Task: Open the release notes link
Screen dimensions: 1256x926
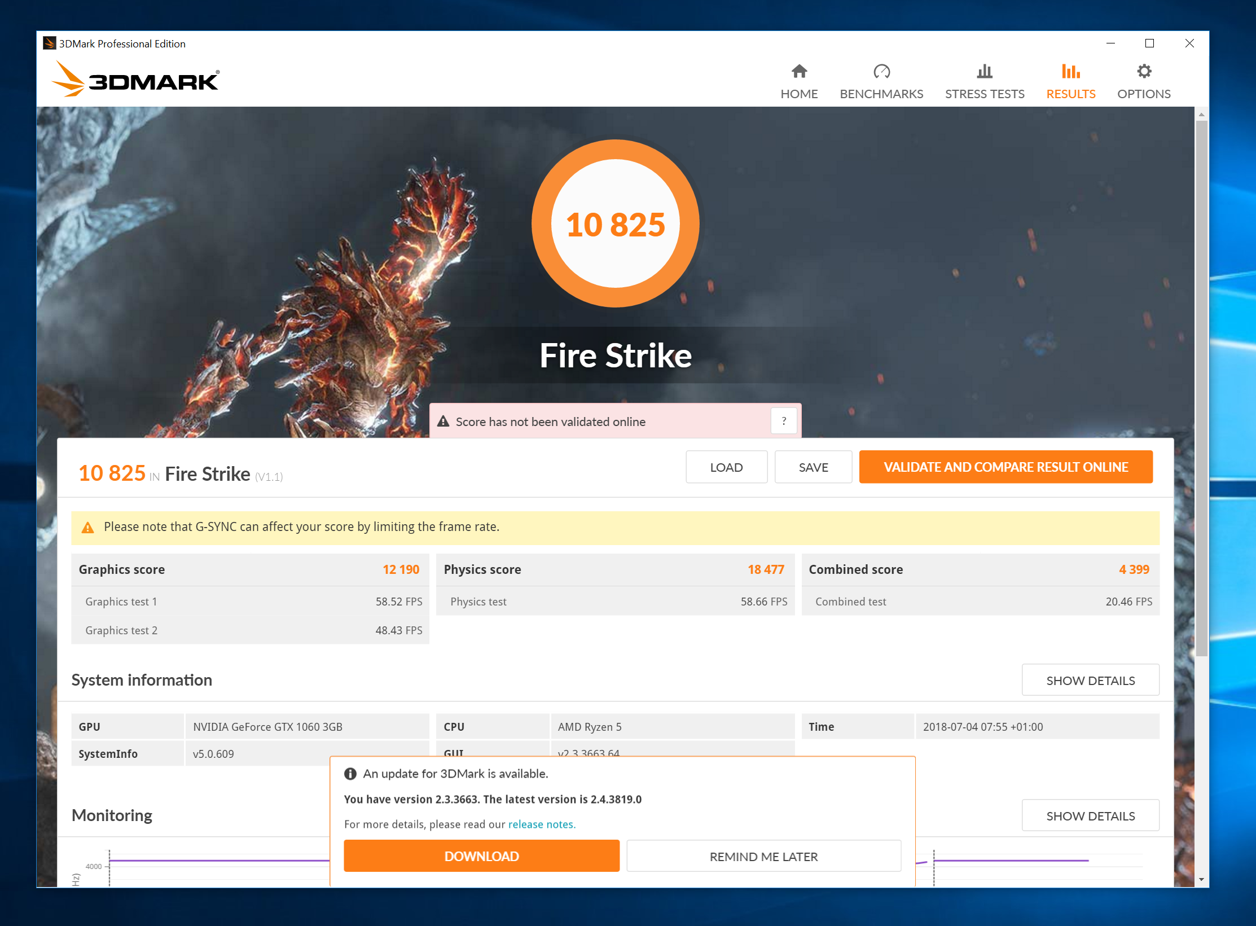Action: pyautogui.click(x=542, y=824)
